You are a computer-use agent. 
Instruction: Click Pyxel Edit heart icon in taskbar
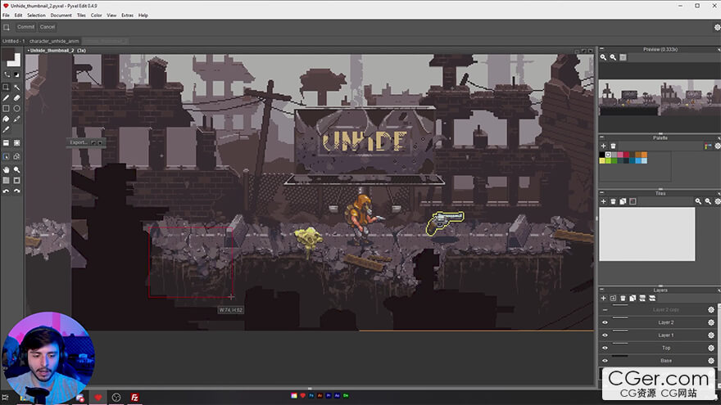pos(98,398)
